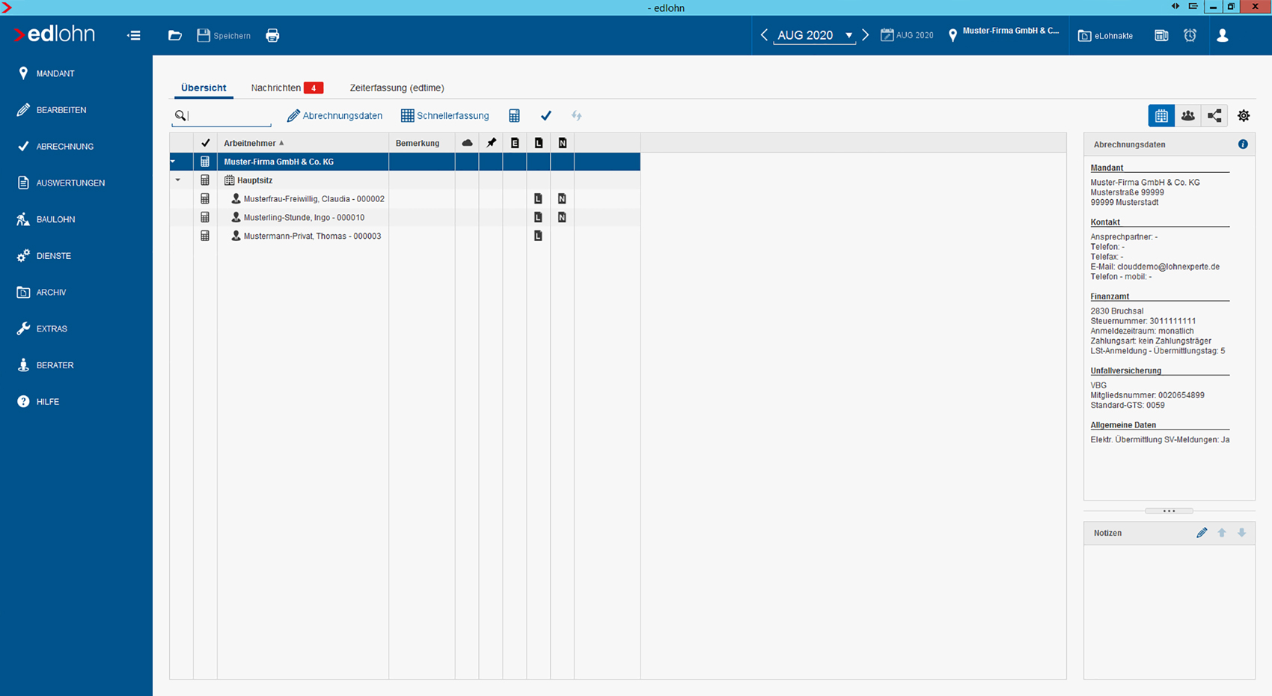The width and height of the screenshot is (1272, 696).
Task: Click the checkmark column header
Action: click(205, 143)
